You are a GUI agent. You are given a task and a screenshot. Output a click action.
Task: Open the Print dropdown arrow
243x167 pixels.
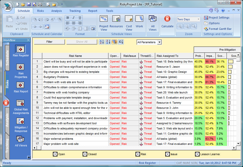point(44,4)
